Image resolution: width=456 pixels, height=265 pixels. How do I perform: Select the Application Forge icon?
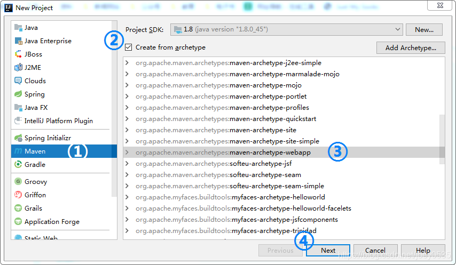(18, 221)
